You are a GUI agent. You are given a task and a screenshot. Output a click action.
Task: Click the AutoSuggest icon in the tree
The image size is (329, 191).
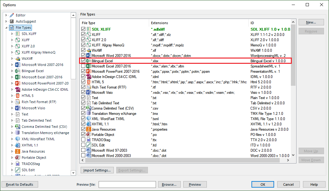tap(12, 21)
